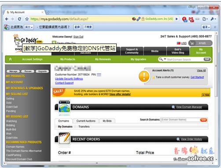Screen dimensions: 221x168
Task: Switch to the Current Auctions tab
Action: pos(86,121)
